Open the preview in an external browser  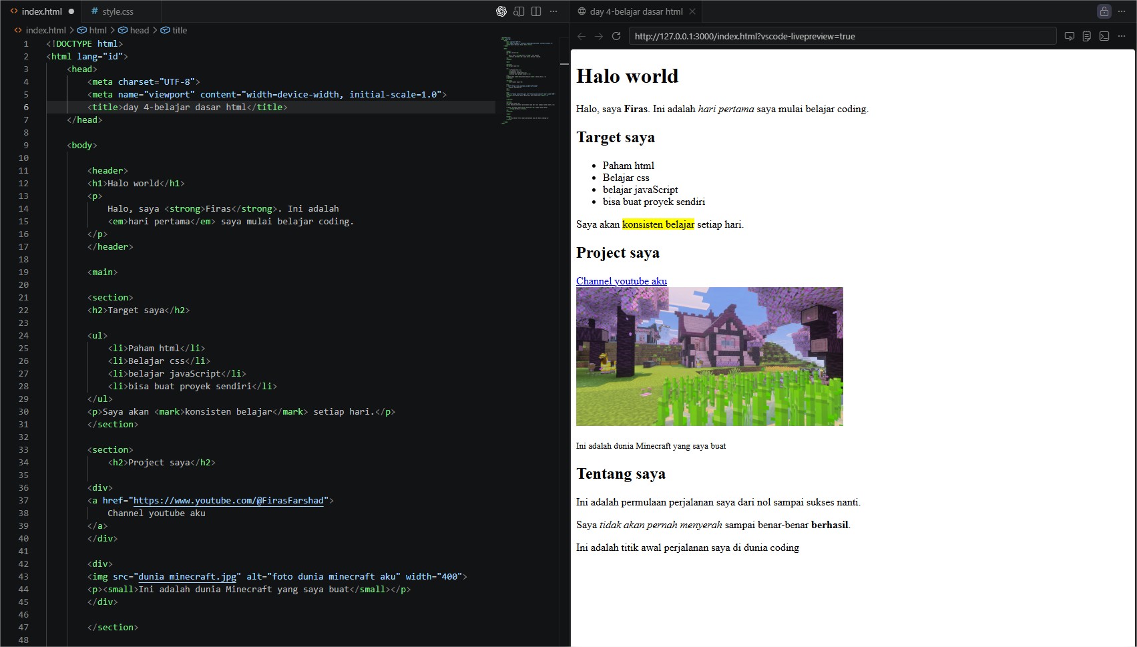coord(1070,36)
